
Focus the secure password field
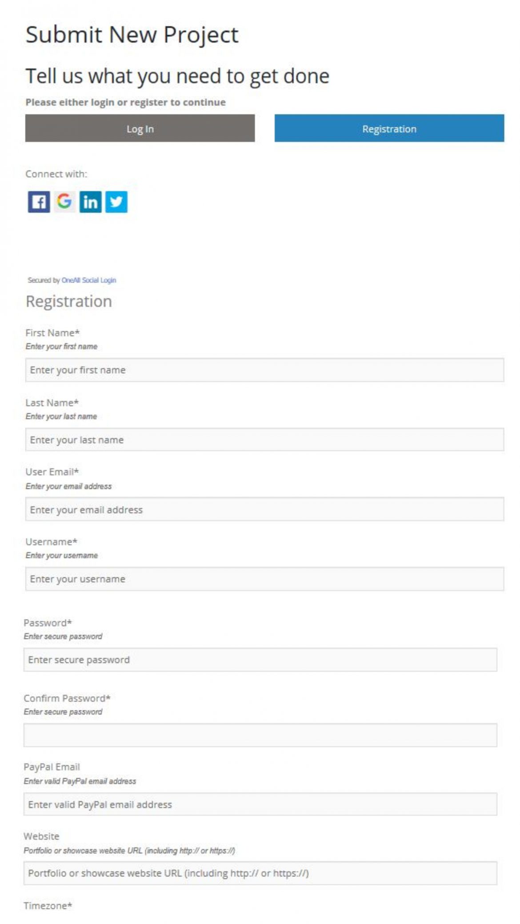click(260, 660)
